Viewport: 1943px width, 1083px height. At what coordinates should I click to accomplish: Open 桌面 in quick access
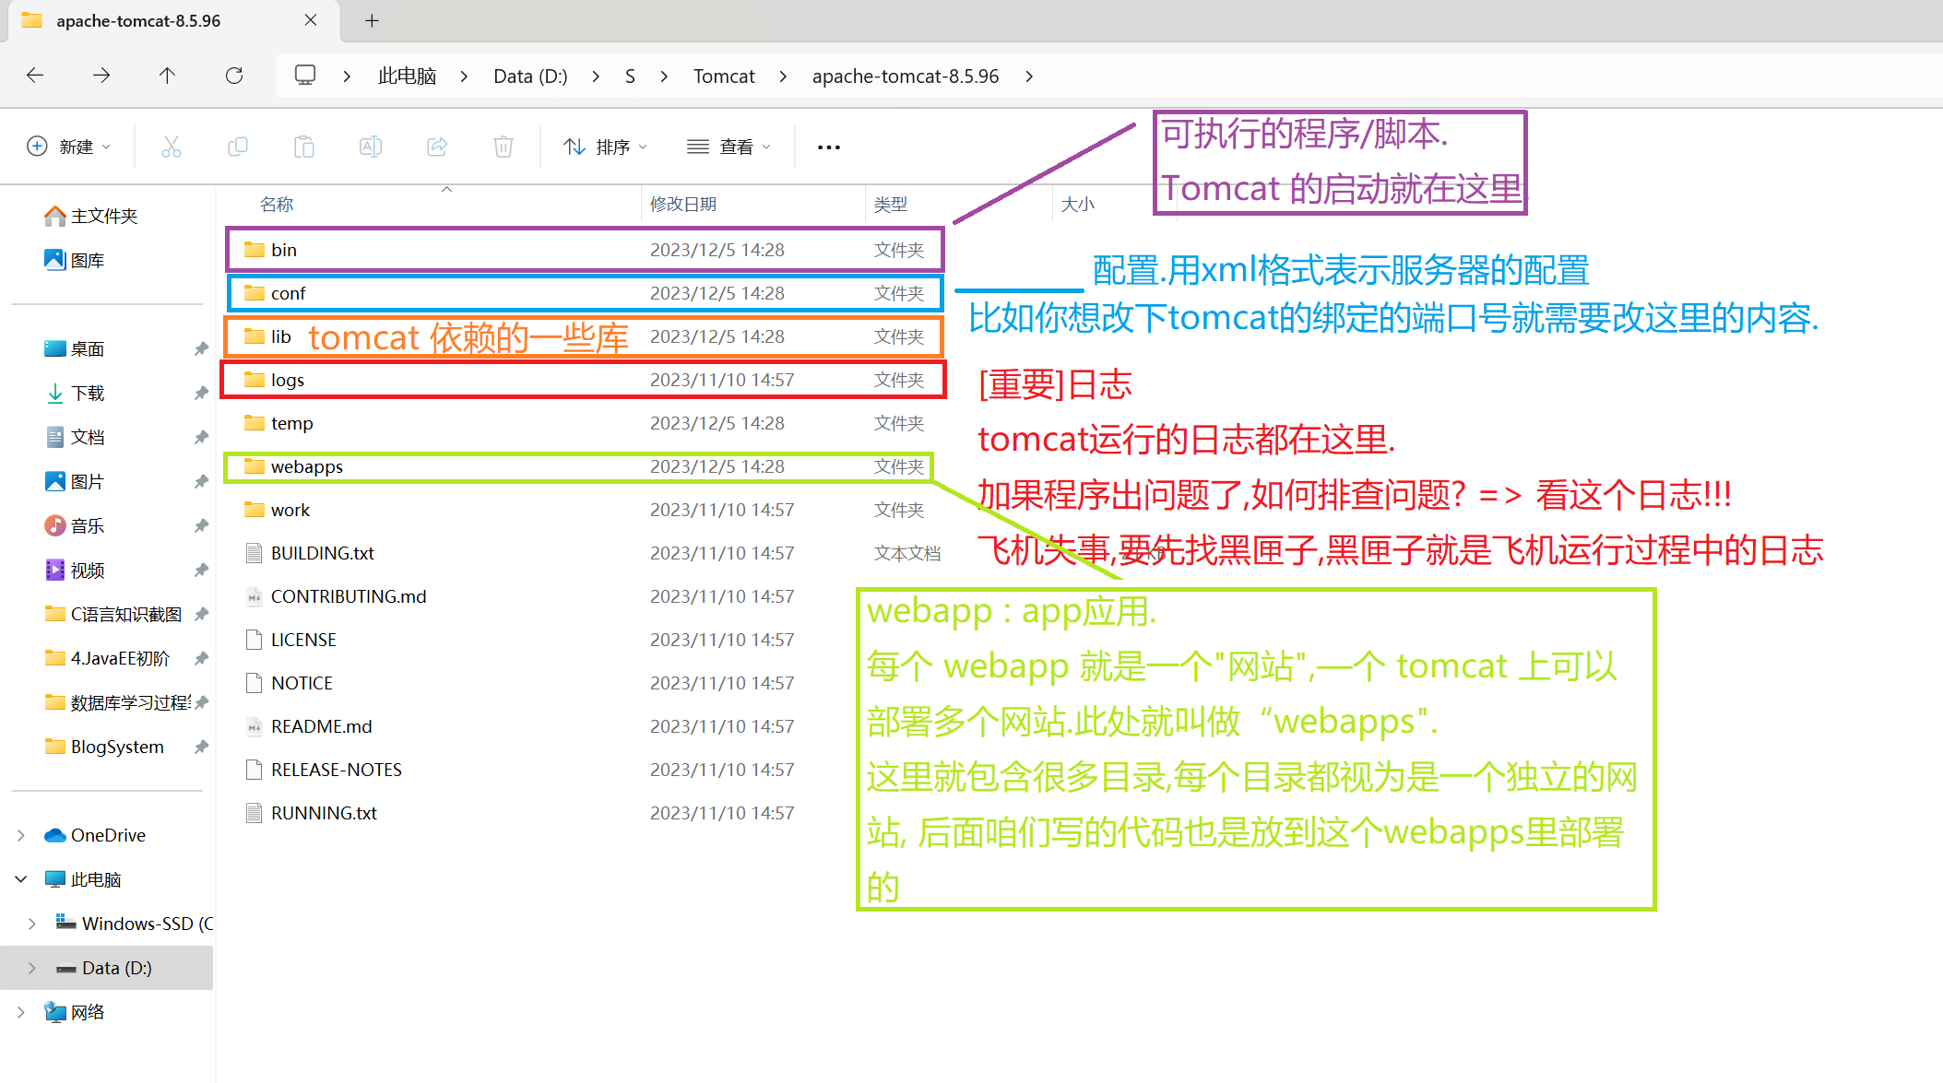click(74, 348)
